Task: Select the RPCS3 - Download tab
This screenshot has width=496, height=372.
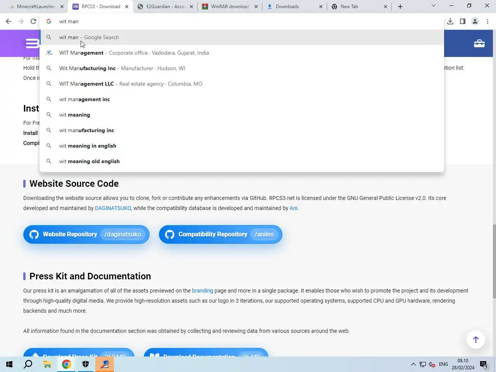Action: coord(100,7)
